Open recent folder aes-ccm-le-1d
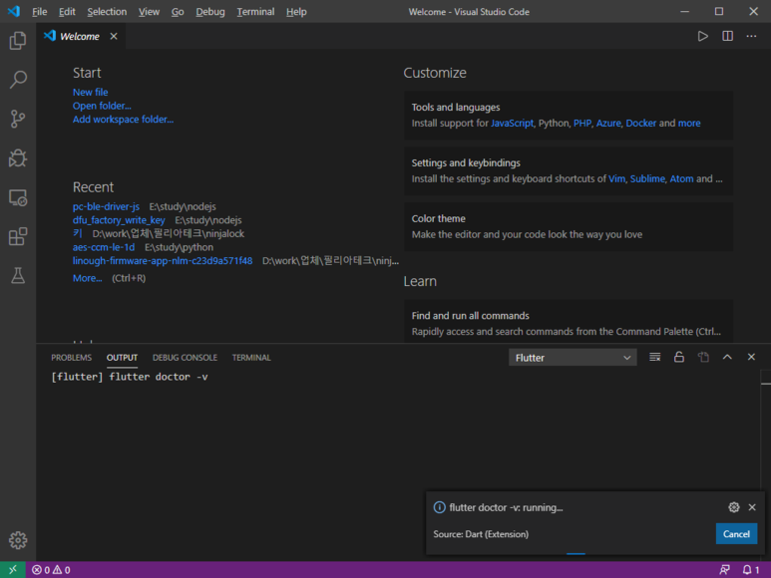 click(x=104, y=247)
